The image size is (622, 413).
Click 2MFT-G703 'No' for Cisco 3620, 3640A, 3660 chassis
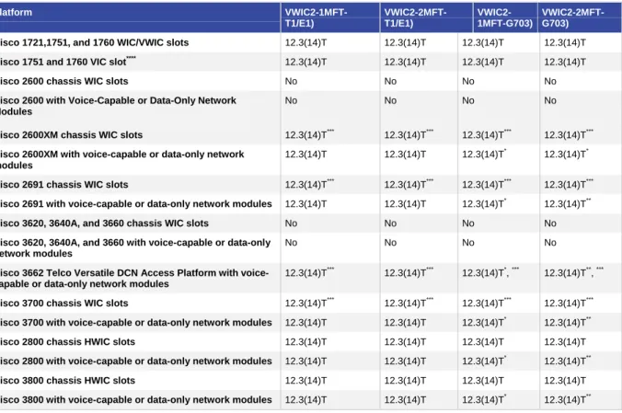pos(550,223)
